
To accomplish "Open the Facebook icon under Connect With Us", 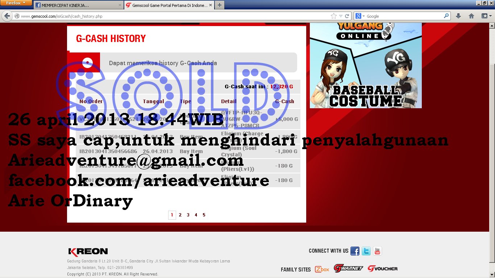I will [355, 251].
